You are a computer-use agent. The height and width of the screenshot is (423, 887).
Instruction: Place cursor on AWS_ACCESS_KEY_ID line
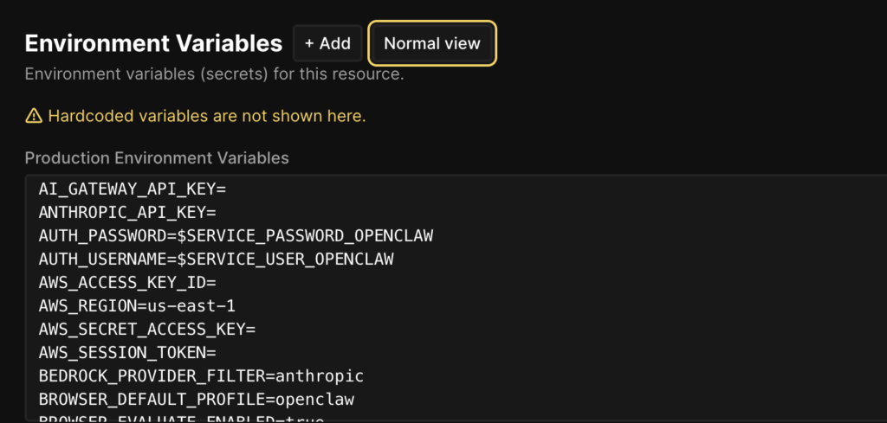pos(126,282)
